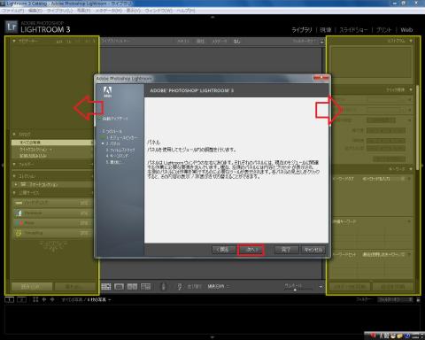
Task: Expand the スマートコレクション set triangle
Action: [16, 184]
